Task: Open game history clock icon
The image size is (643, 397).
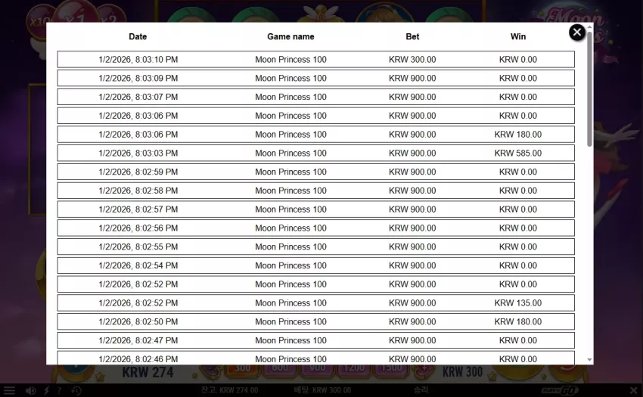Action: tap(76, 390)
